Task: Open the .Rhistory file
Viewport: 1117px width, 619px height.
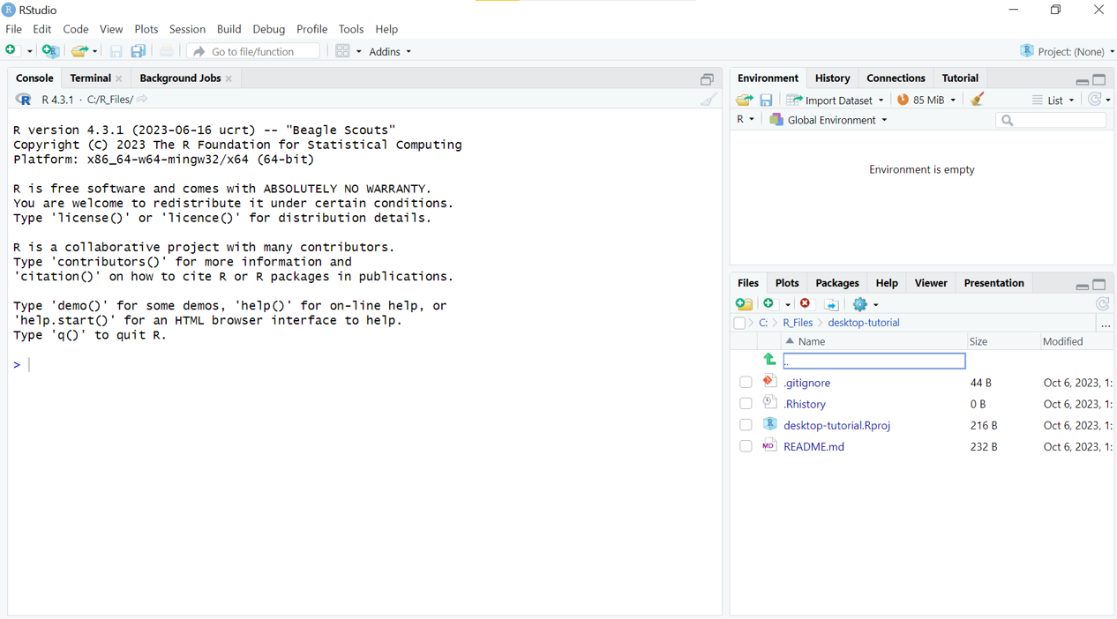Action: 805,404
